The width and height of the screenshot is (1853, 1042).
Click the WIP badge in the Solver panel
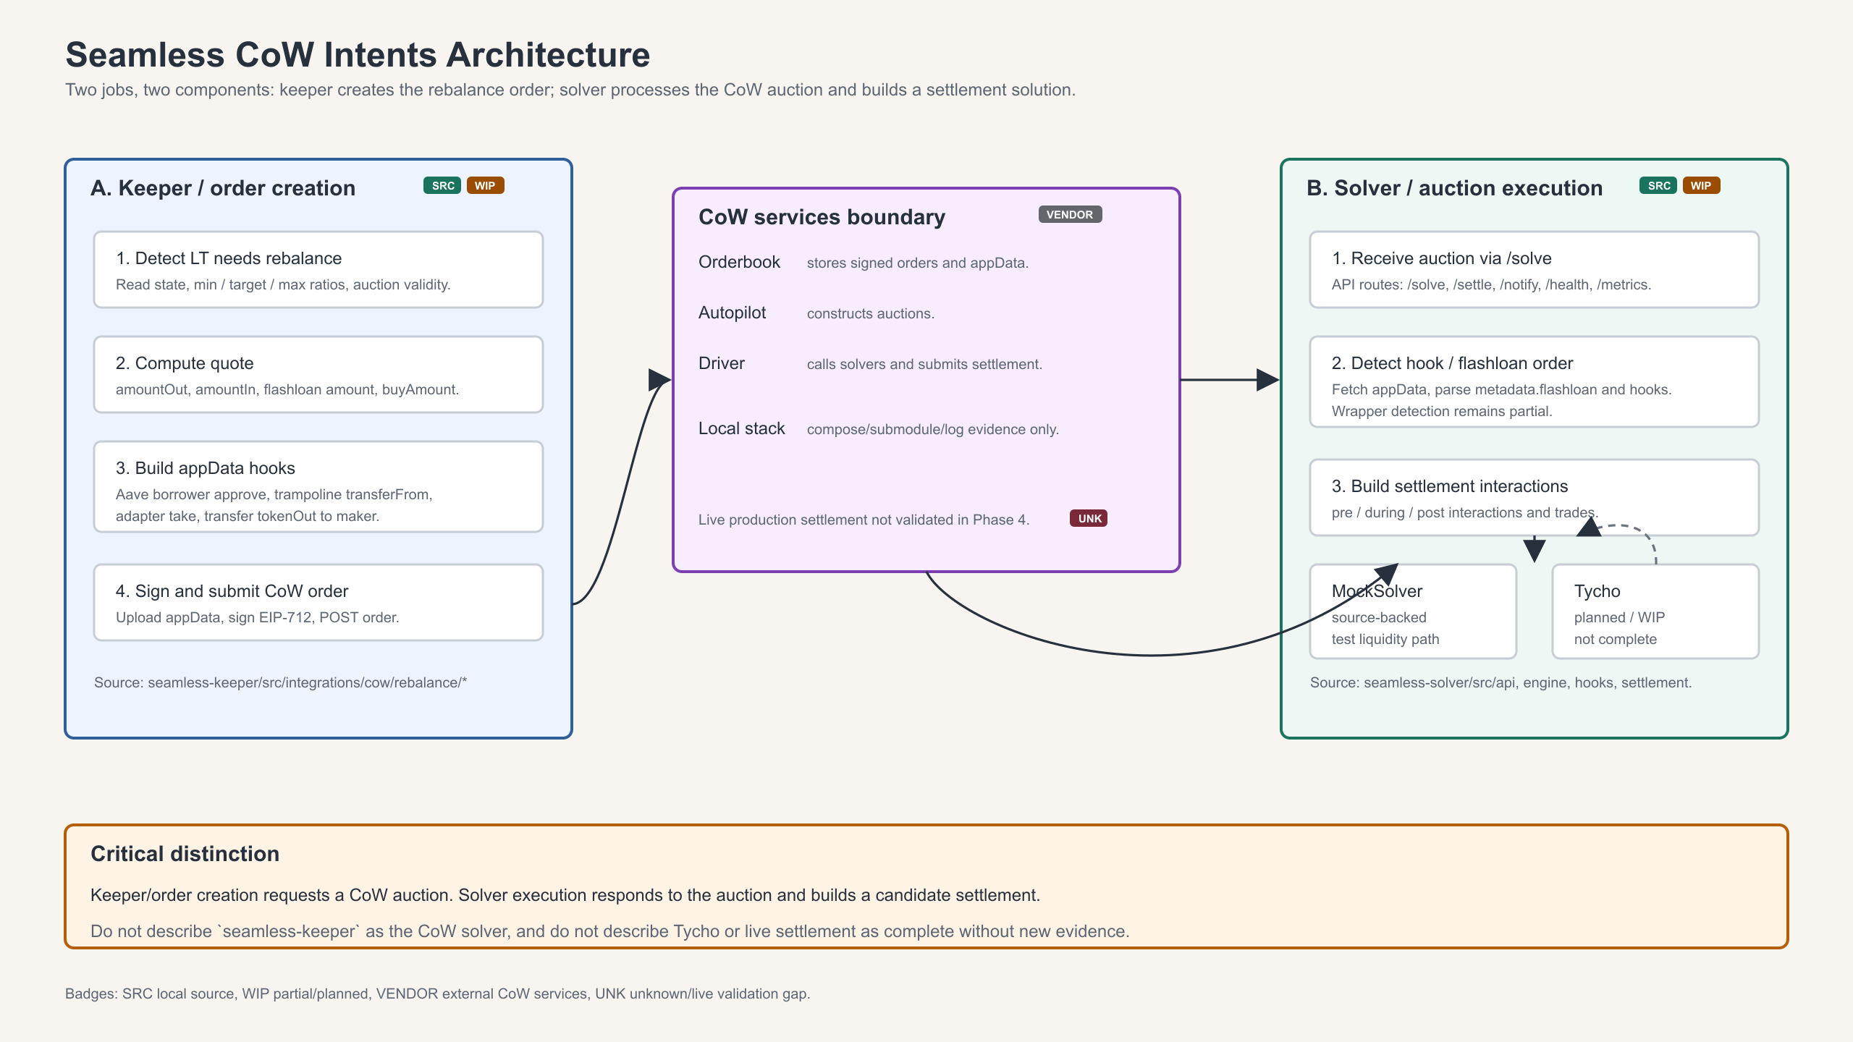coord(1701,186)
